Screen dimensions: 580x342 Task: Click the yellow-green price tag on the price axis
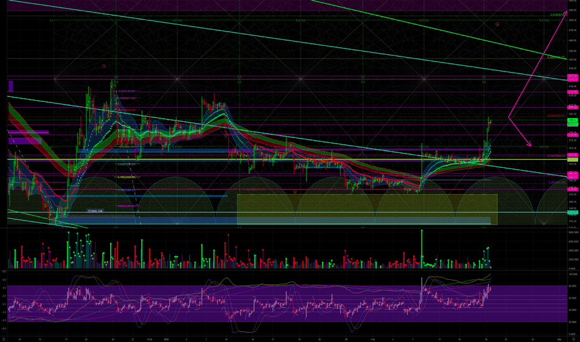573,159
